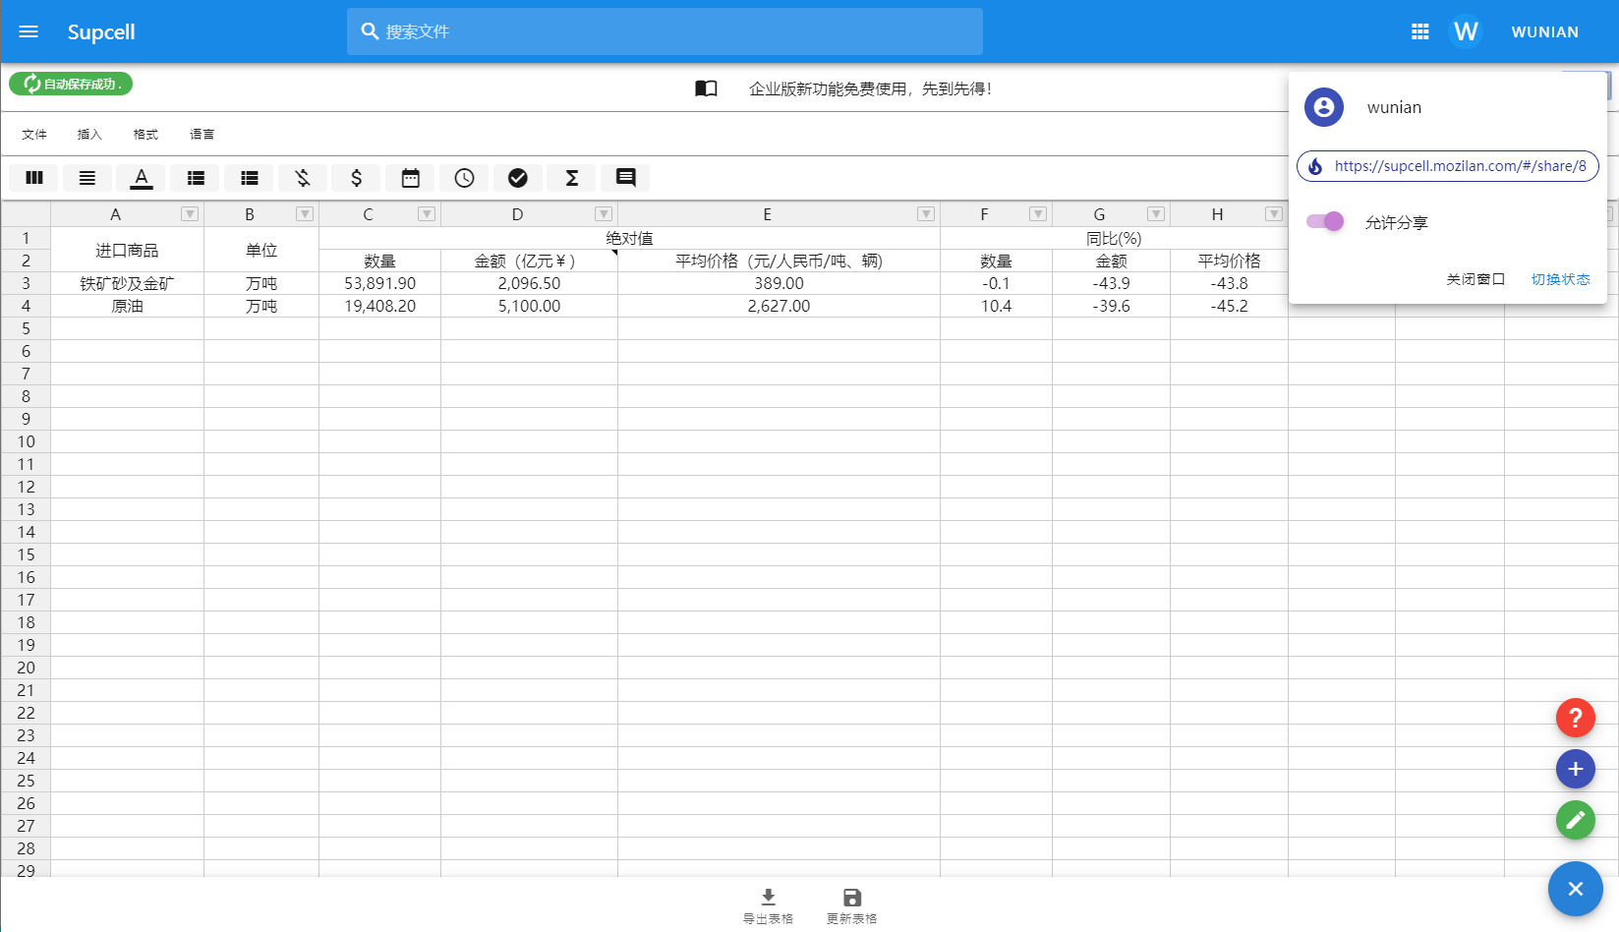Image resolution: width=1619 pixels, height=932 pixels.
Task: Click the wunian account avatar in popup
Action: click(x=1324, y=107)
